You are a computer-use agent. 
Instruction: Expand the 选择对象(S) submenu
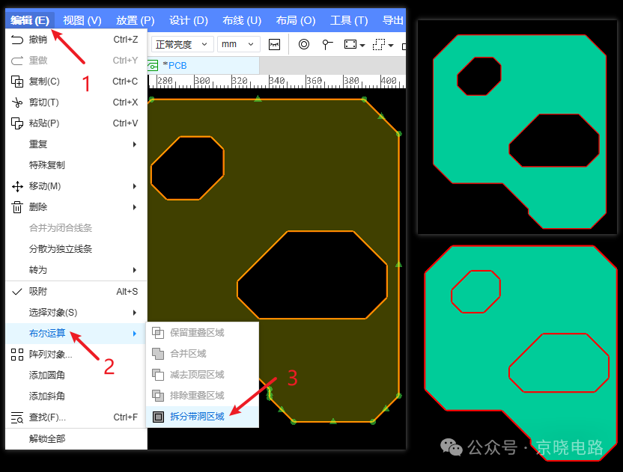76,313
